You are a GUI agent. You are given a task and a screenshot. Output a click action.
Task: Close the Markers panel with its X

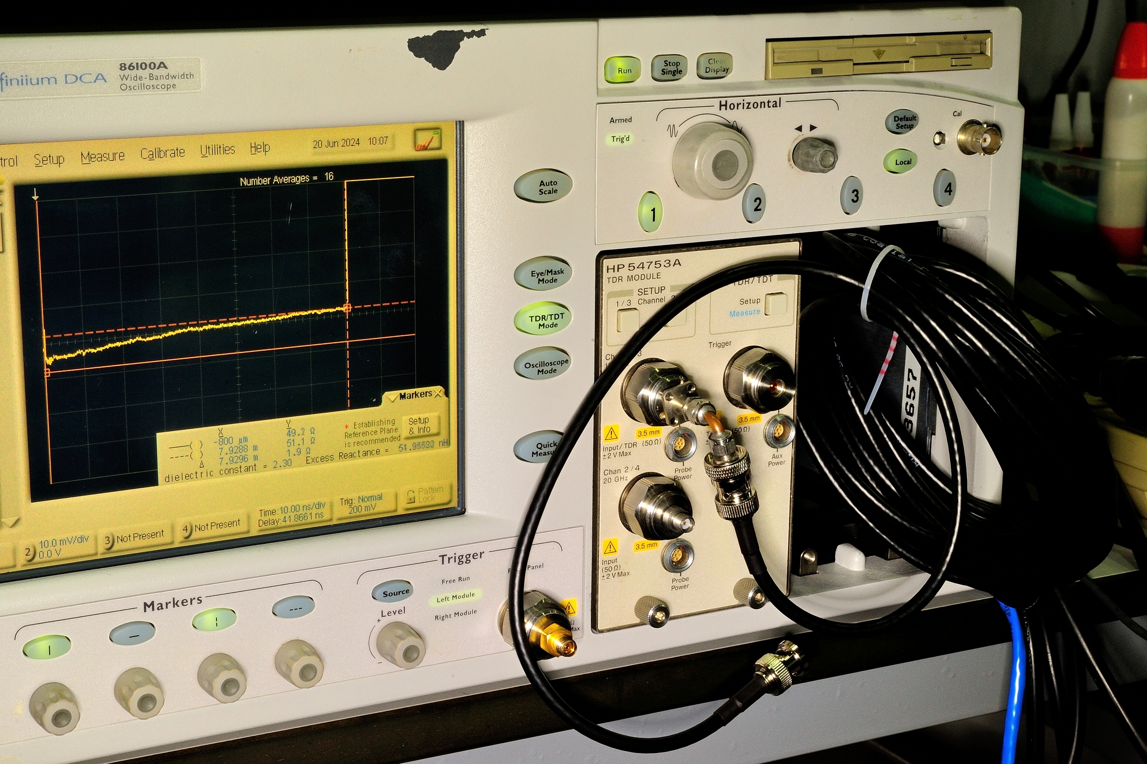pyautogui.click(x=438, y=393)
